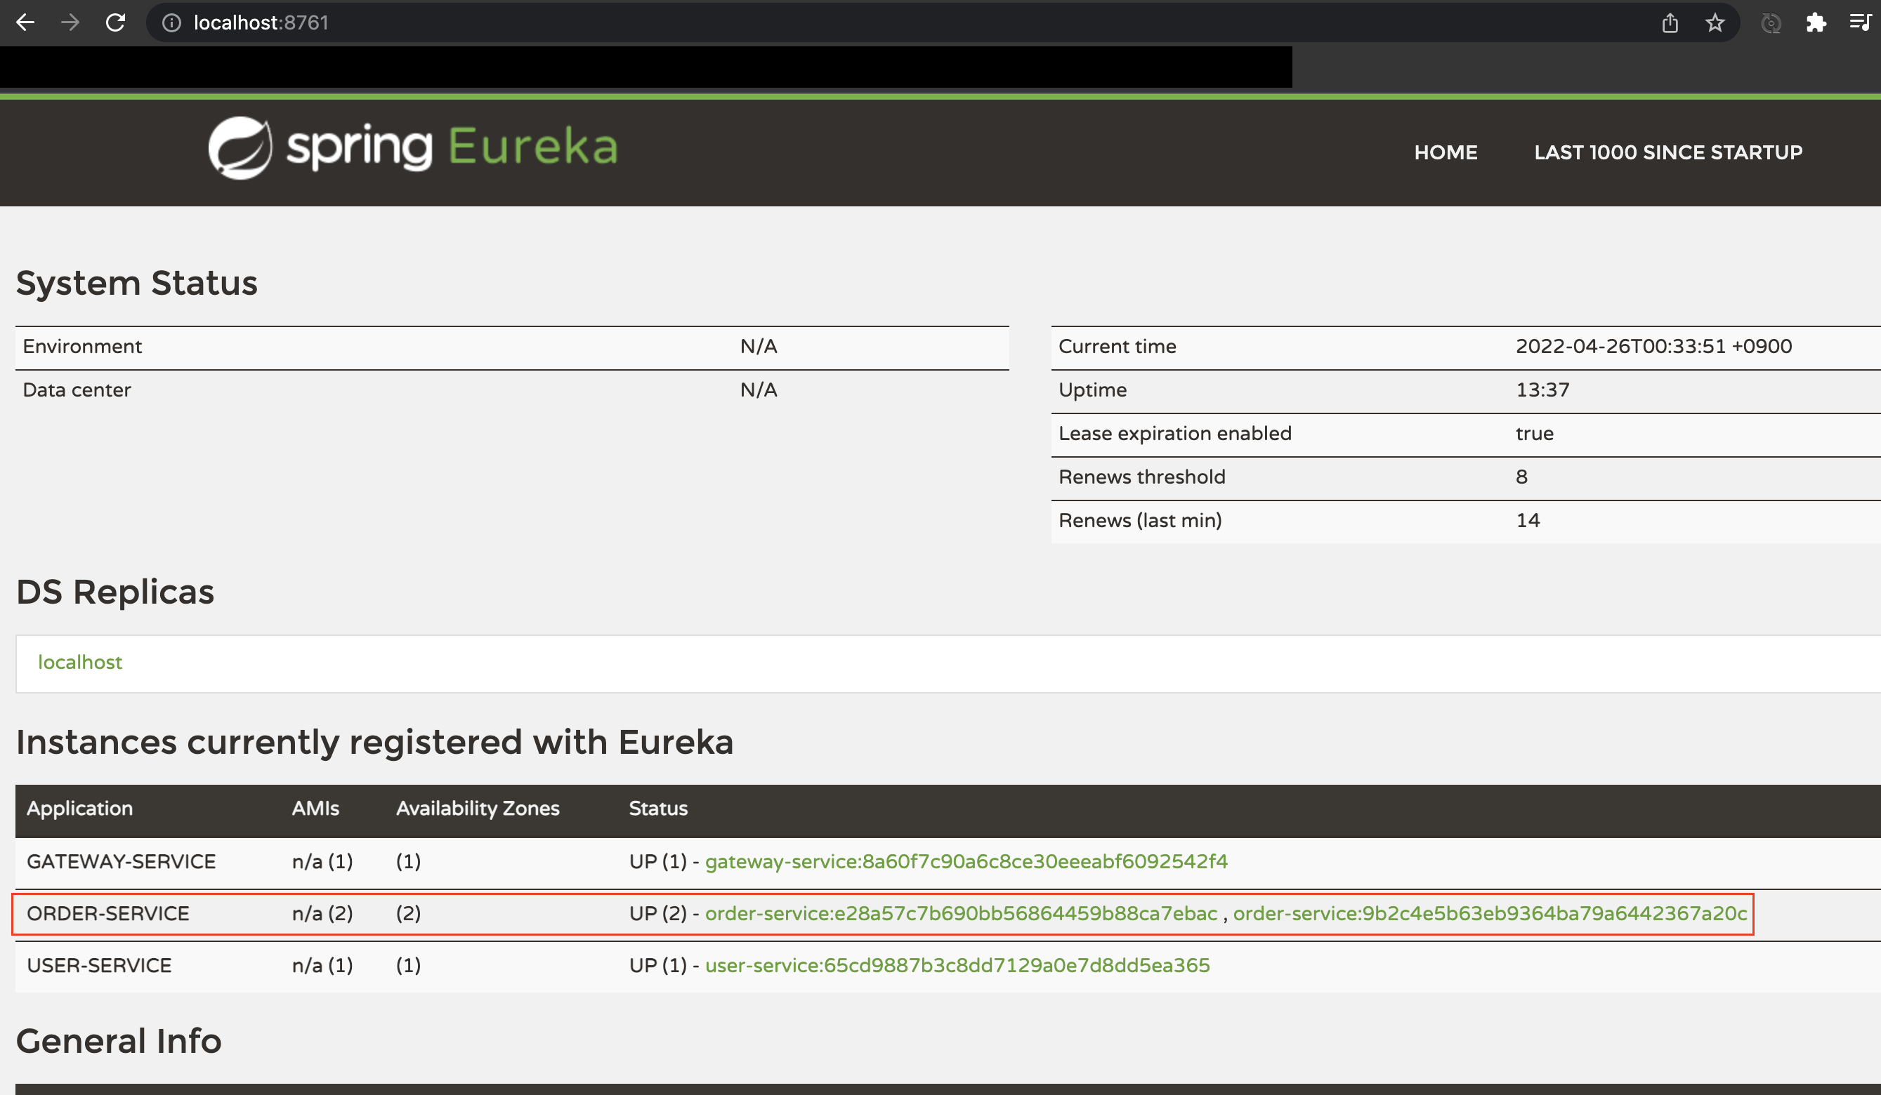Image resolution: width=1881 pixels, height=1095 pixels.
Task: Click the share icon in the address bar
Action: (1670, 23)
